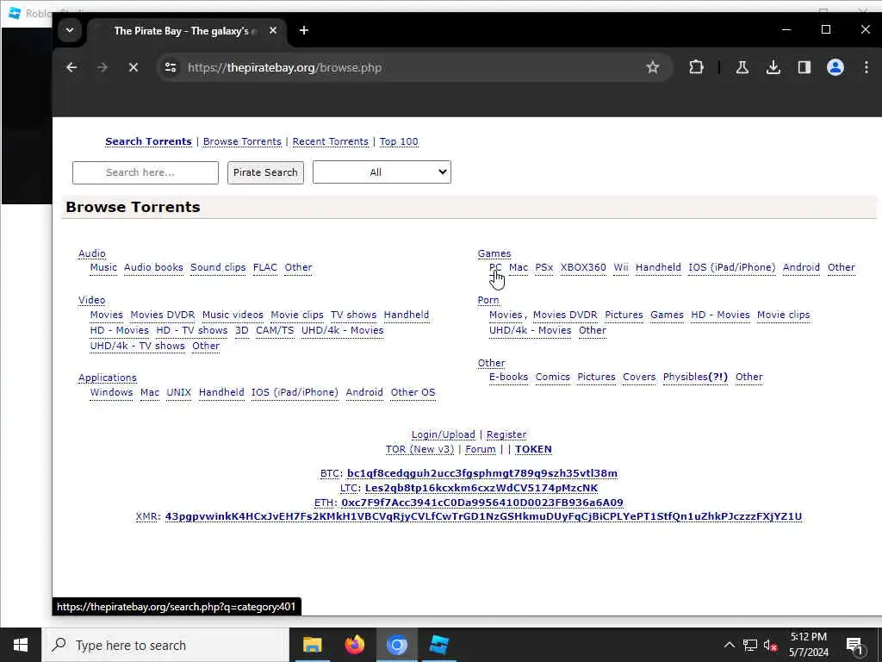Click the 'Search here...' field

click(145, 172)
